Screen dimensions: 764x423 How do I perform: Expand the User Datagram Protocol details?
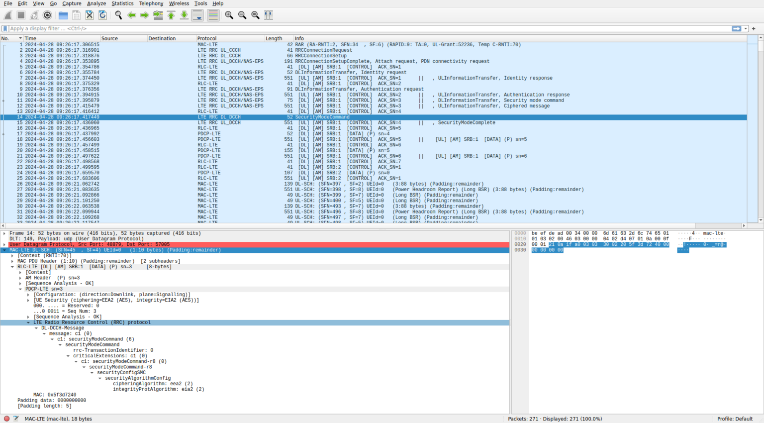coord(5,244)
